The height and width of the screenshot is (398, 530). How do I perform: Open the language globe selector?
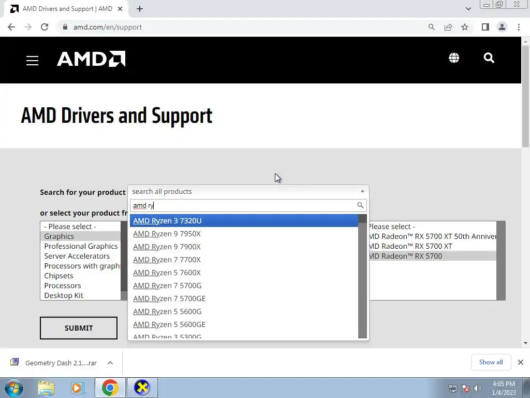coord(453,58)
